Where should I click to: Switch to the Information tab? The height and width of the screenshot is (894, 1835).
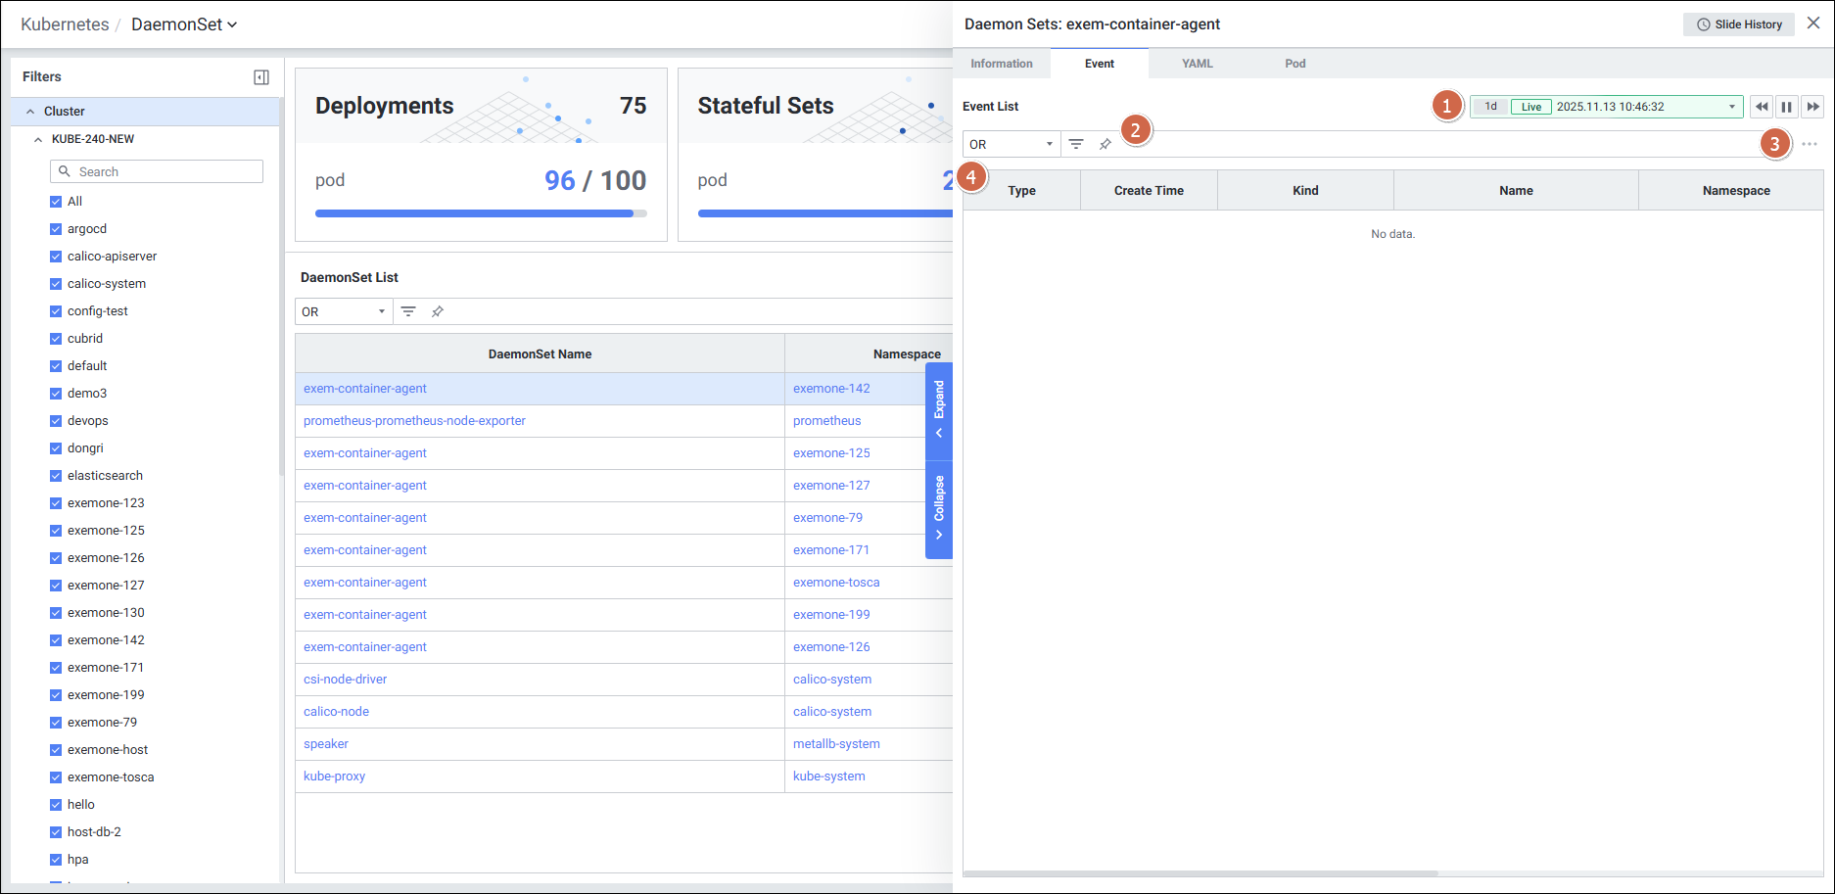pos(1001,64)
